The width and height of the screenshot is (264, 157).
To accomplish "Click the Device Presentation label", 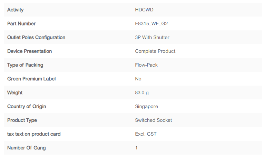I will (30, 51).
